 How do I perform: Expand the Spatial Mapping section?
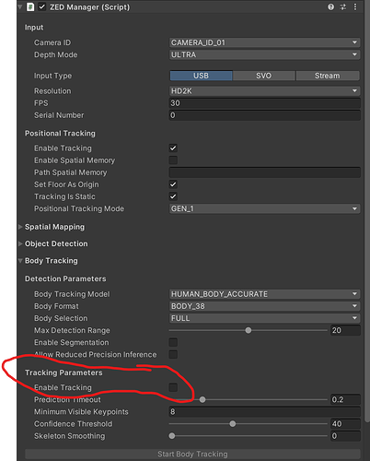pos(20,227)
